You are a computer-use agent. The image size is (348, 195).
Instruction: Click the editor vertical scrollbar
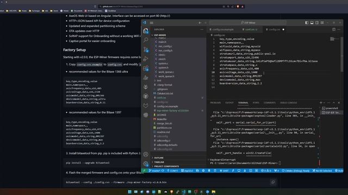[x=342, y=54]
